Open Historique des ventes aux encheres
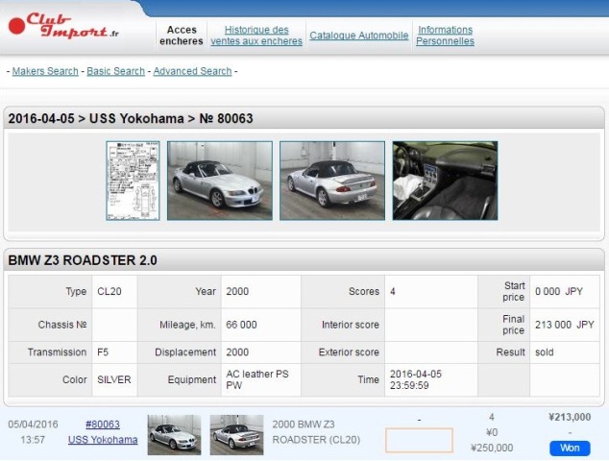This screenshot has width=609, height=461. coord(256,36)
